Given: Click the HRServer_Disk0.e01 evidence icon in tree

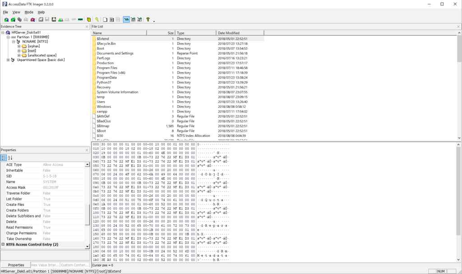Looking at the screenshot, I should pyautogui.click(x=8, y=33).
